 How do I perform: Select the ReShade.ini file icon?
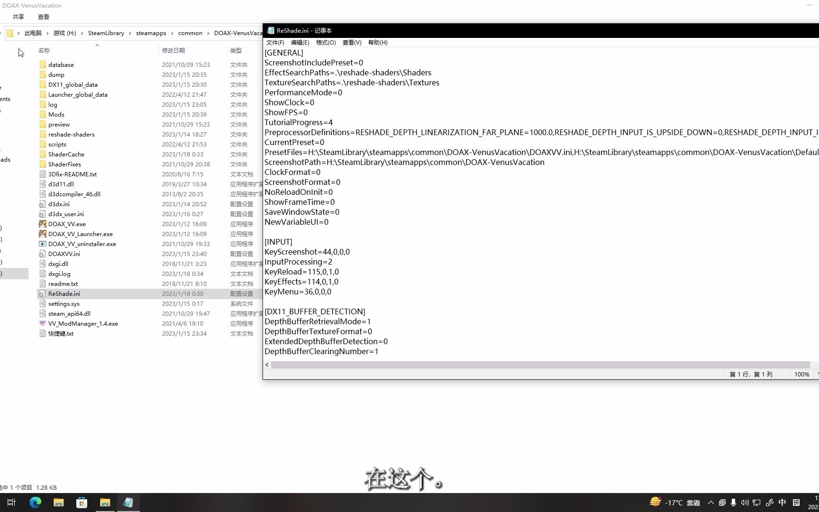click(x=43, y=293)
